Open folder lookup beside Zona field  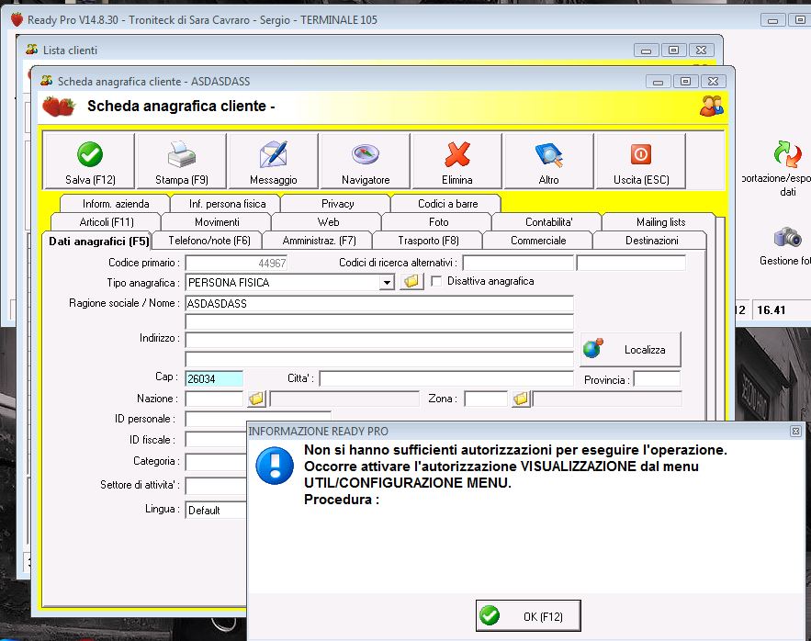521,399
